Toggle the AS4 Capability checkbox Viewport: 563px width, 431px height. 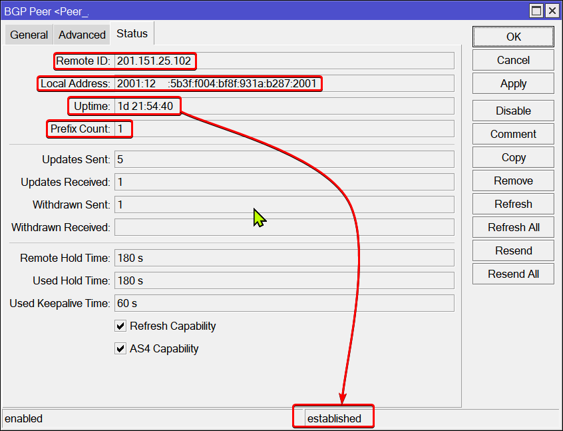pos(120,348)
